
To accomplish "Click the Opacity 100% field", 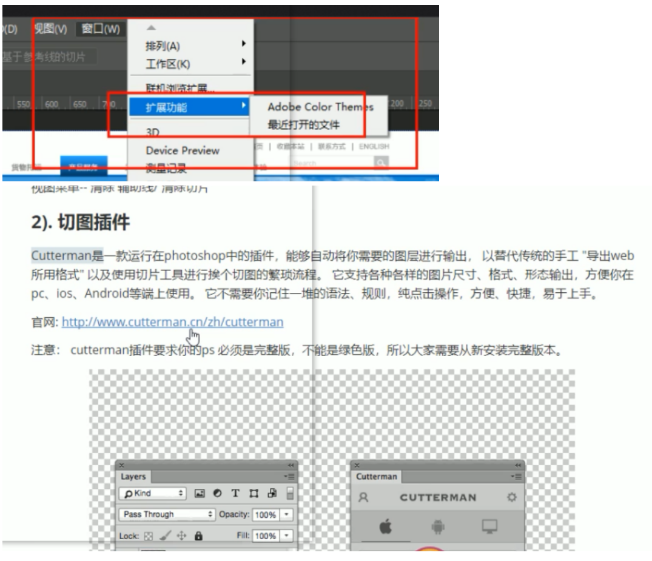I will [266, 515].
